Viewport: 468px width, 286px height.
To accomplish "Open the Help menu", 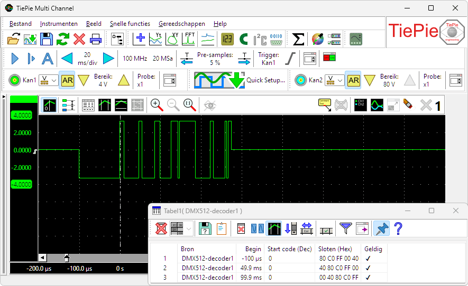I will click(x=220, y=24).
